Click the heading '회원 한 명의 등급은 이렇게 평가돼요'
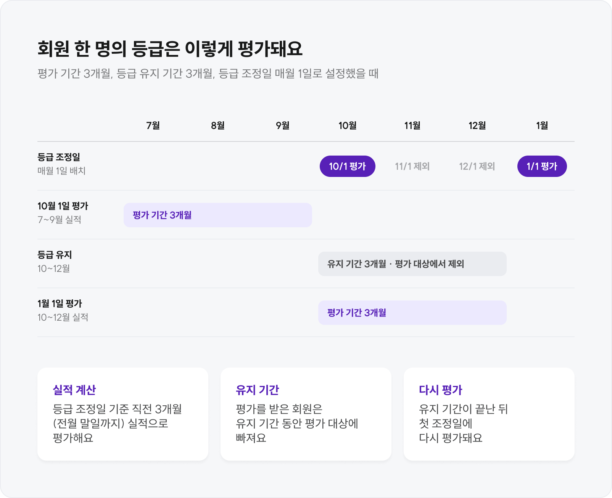The width and height of the screenshot is (612, 498). 170,49
